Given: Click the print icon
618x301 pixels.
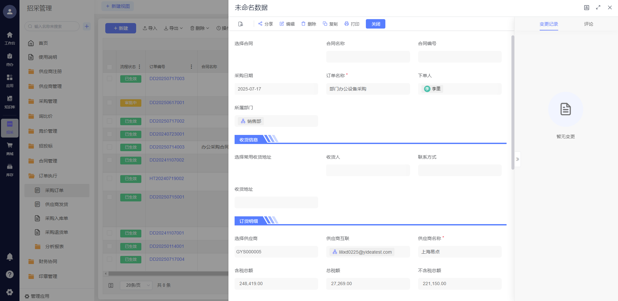Looking at the screenshot, I should tap(347, 24).
